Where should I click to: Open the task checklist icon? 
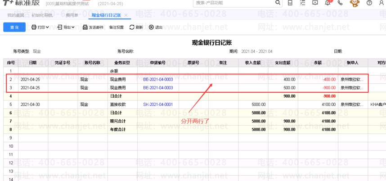(x=303, y=3)
